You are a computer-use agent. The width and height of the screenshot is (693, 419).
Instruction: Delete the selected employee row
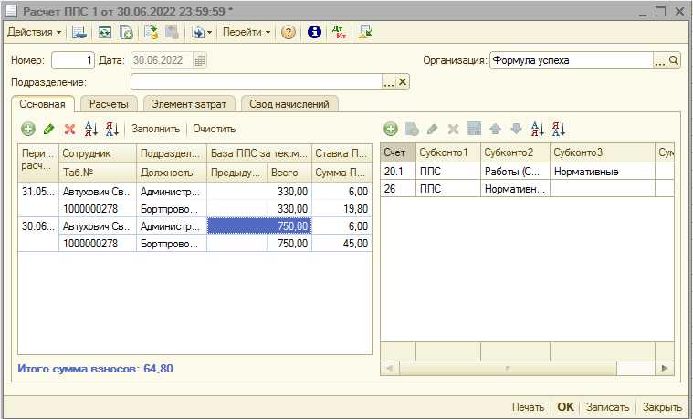pos(69,129)
